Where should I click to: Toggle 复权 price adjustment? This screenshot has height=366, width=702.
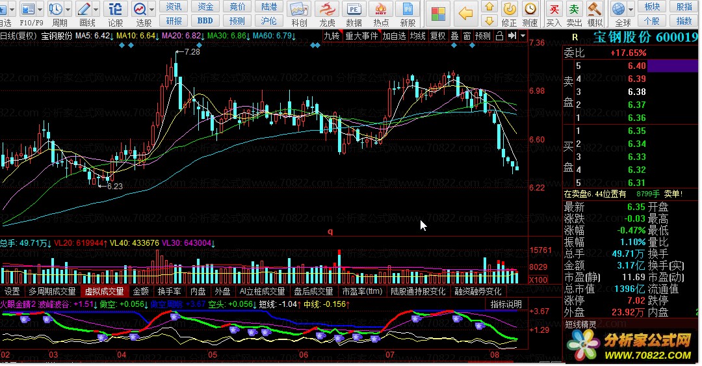tap(438, 36)
